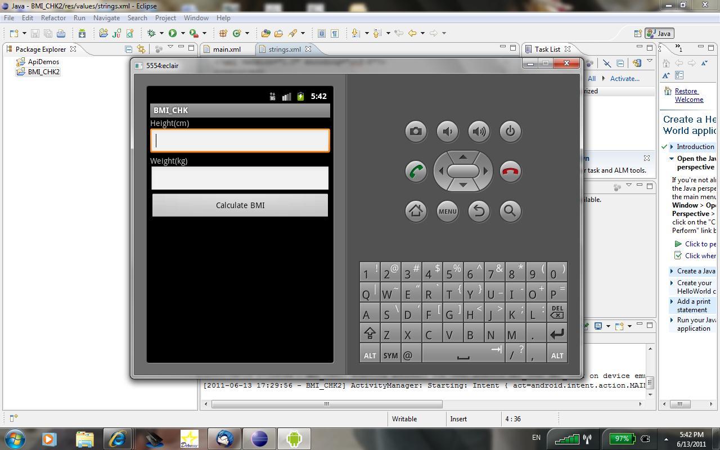The width and height of the screenshot is (720, 450).
Task: Click the red end call button
Action: point(510,172)
